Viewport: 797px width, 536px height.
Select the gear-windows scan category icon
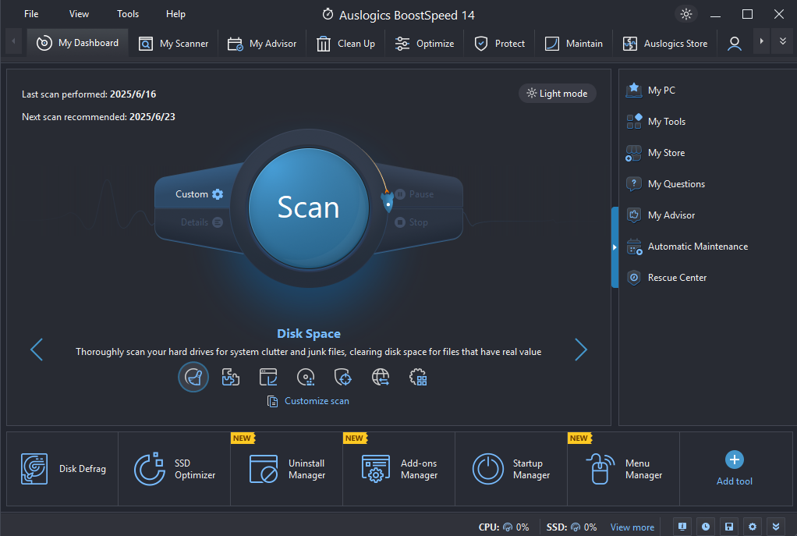418,378
